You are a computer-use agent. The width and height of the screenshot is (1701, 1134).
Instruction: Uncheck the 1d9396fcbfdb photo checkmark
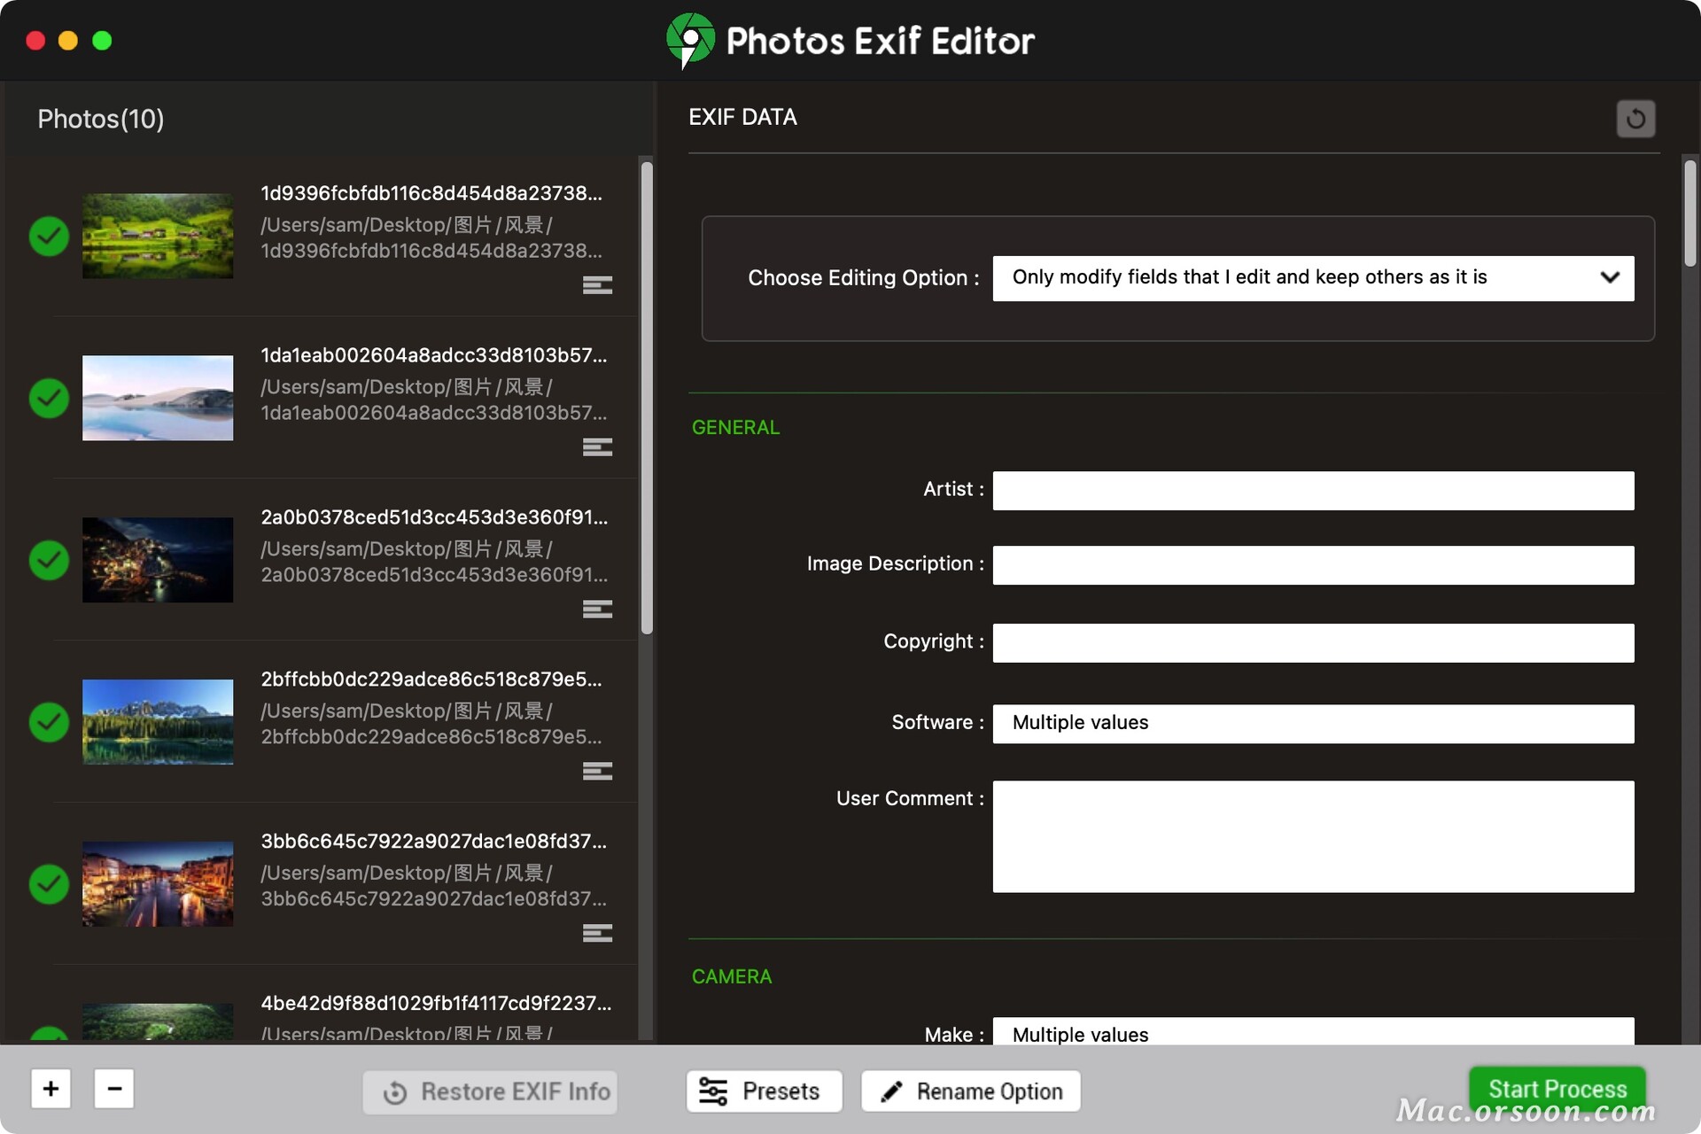pyautogui.click(x=49, y=237)
